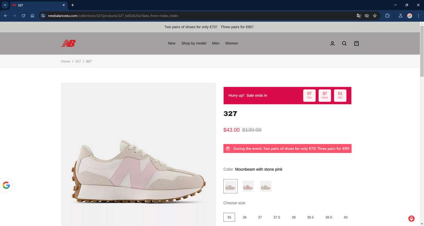Open the New navigation link
Image resolution: width=424 pixels, height=226 pixels.
pyautogui.click(x=172, y=44)
